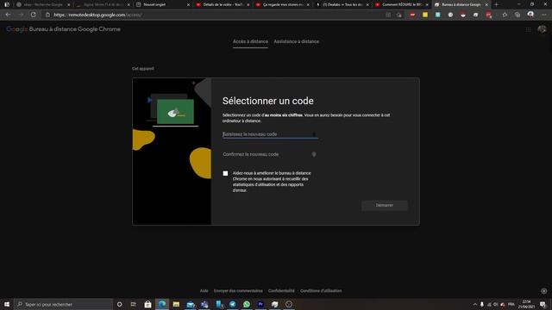Click the teal extension icon in the toolbar
The height and width of the screenshot is (310, 552).
pyautogui.click(x=438, y=15)
